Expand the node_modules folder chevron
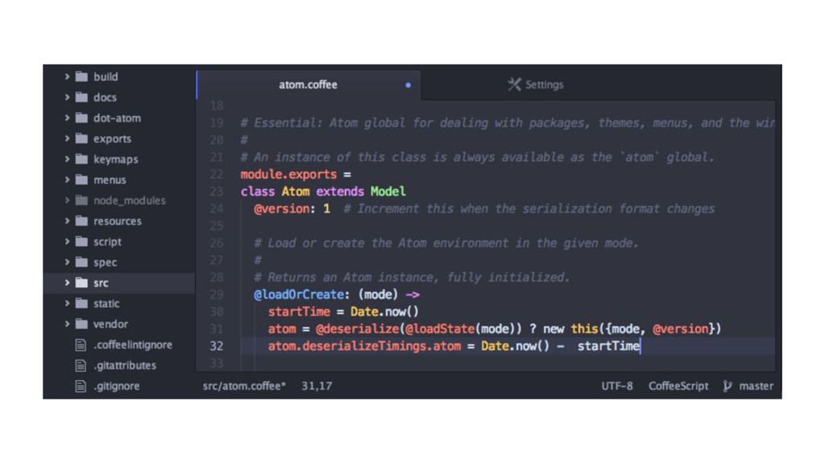The image size is (825, 464). pyautogui.click(x=68, y=201)
